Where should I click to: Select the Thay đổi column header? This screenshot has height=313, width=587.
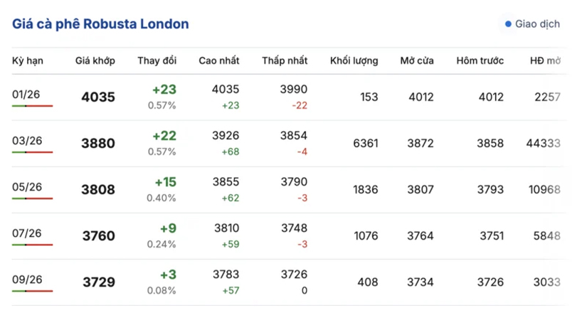click(x=157, y=60)
